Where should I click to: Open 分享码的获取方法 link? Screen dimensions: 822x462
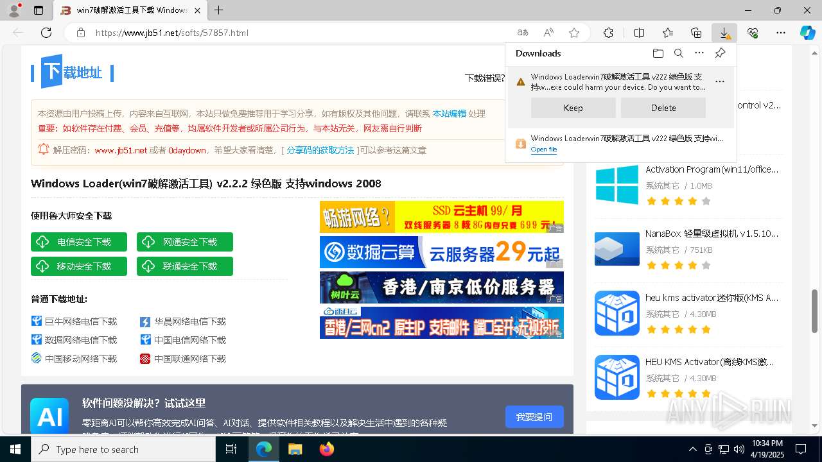[x=320, y=150]
